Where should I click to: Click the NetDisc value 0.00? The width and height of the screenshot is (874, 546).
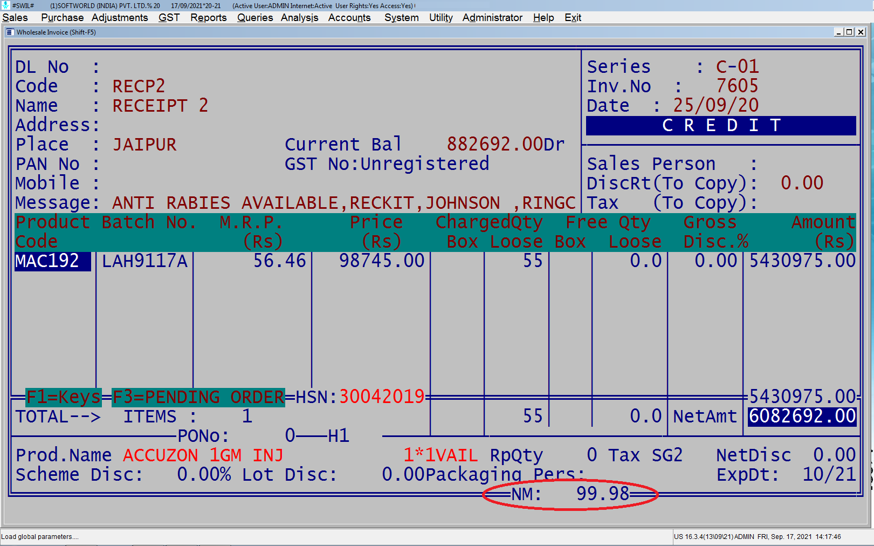tap(835, 455)
